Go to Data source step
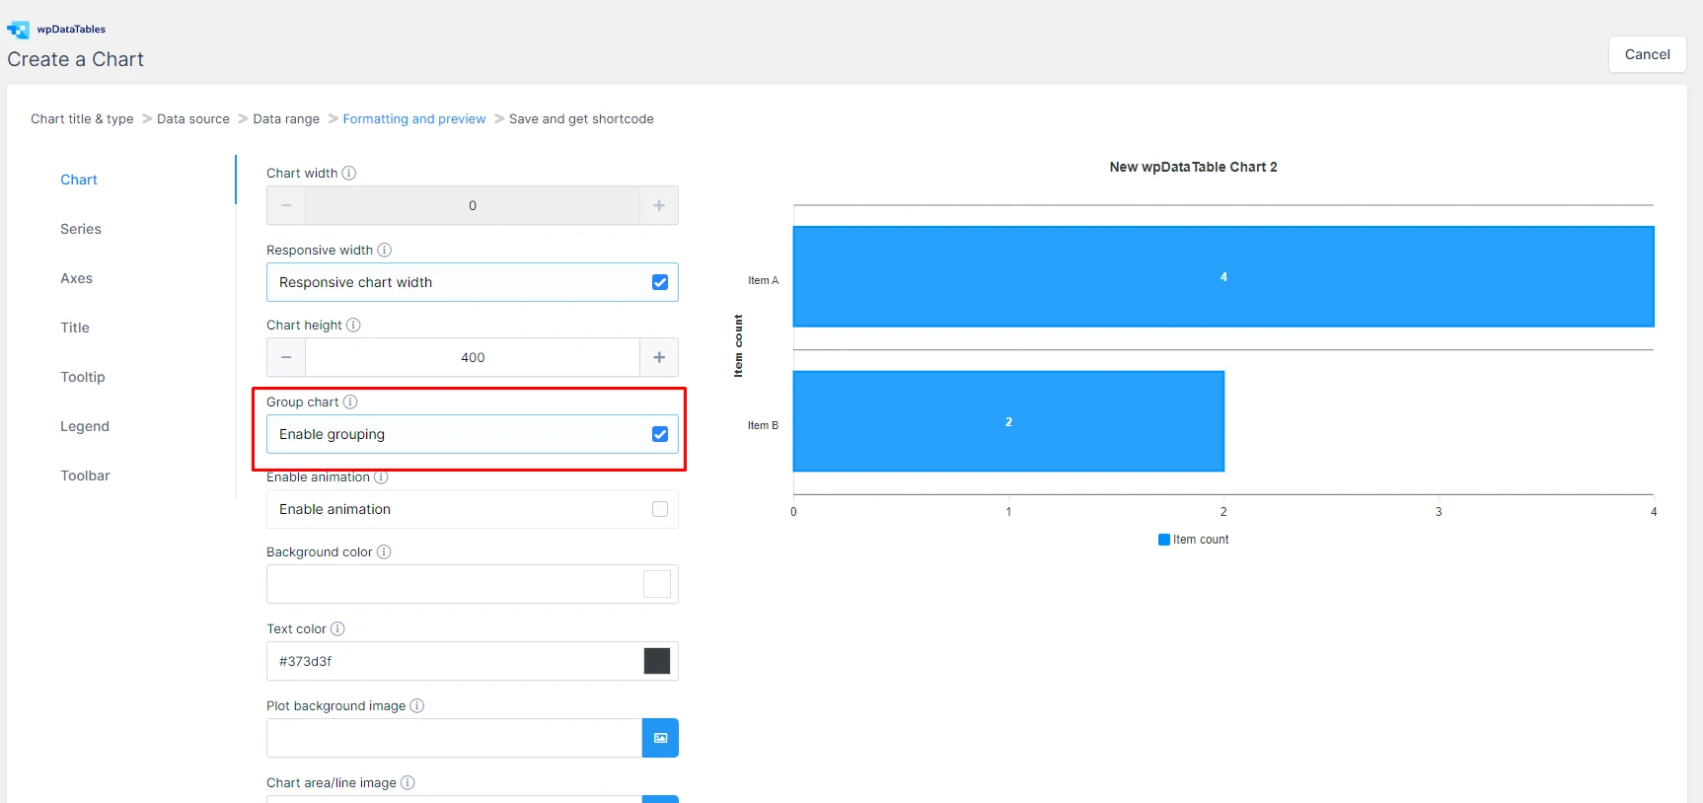1703x803 pixels. (x=193, y=118)
